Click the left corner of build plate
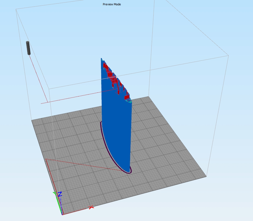The width and height of the screenshot is (253, 221). pyautogui.click(x=32, y=120)
